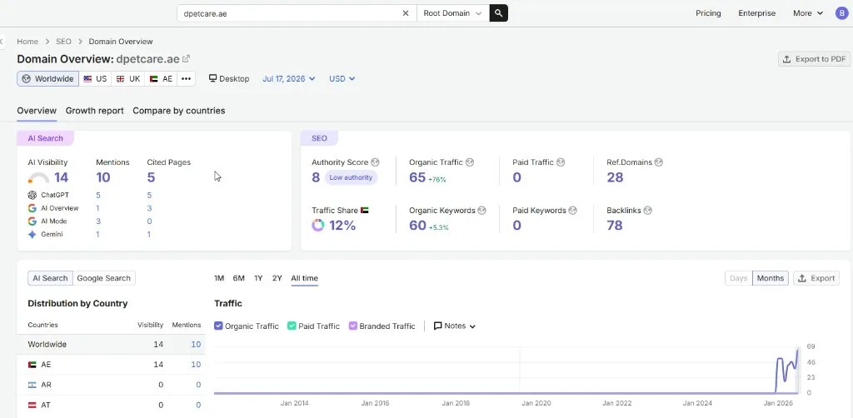Screen dimensions: 853x418
Task: Select Months chart granularity
Action: (771, 278)
